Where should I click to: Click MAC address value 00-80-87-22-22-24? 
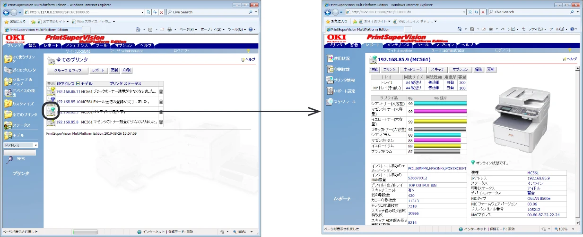[x=544, y=215]
